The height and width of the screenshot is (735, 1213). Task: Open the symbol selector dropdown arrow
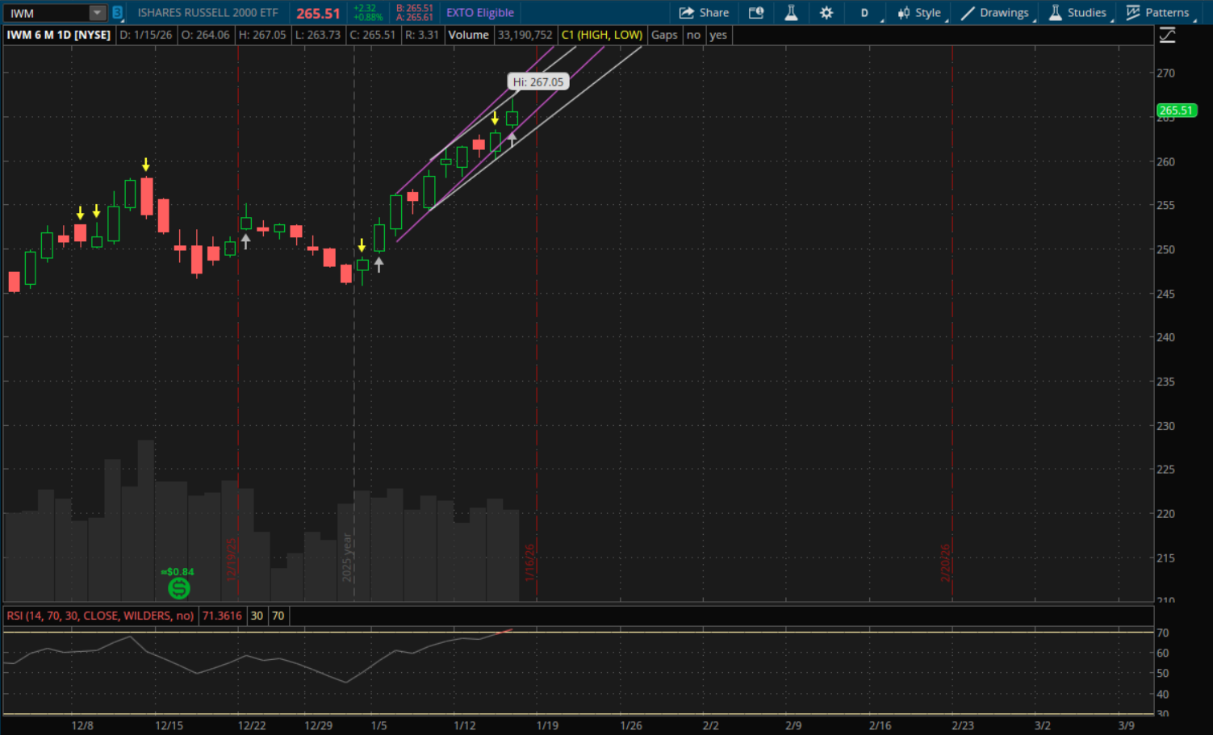(97, 13)
